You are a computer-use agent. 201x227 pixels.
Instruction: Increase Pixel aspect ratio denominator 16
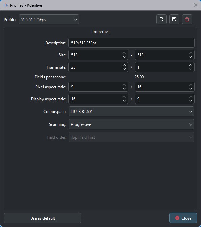[x=191, y=85]
